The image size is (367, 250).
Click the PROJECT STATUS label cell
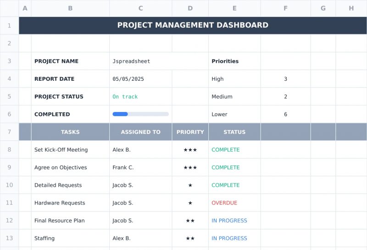pos(70,96)
